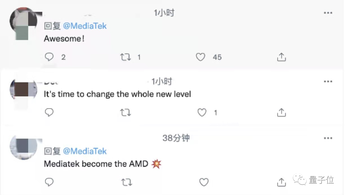The image size is (345, 195).
Task: Open more options for "whole new level" tweet
Action: 328,82
